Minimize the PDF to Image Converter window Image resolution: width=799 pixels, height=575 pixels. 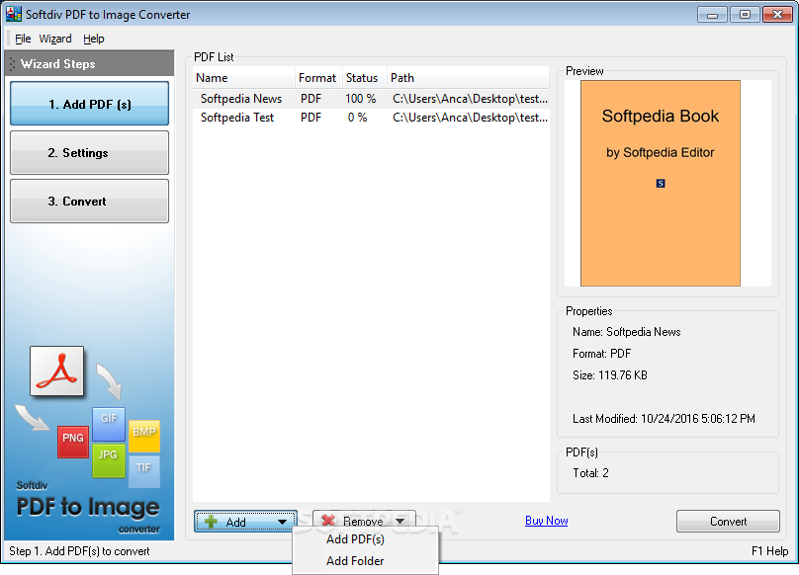pos(712,14)
